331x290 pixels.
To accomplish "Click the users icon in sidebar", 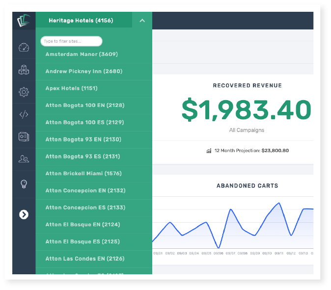I will (24, 158).
